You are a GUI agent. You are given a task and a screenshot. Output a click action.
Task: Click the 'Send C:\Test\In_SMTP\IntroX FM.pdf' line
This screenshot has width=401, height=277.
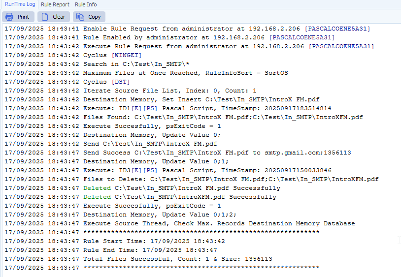(111, 144)
